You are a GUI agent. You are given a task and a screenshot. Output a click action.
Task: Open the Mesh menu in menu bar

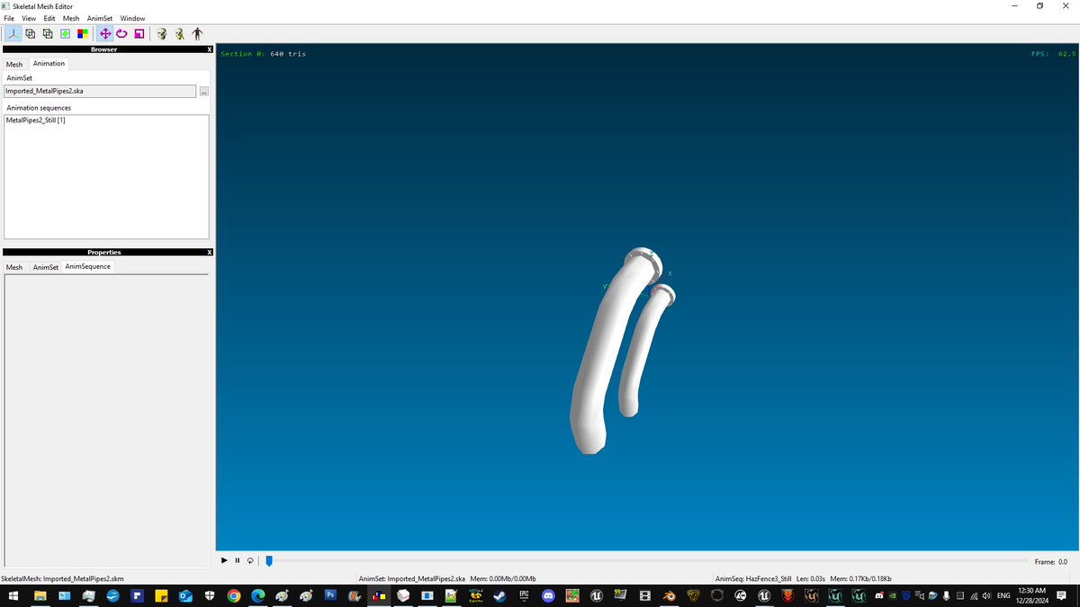pyautogui.click(x=71, y=18)
